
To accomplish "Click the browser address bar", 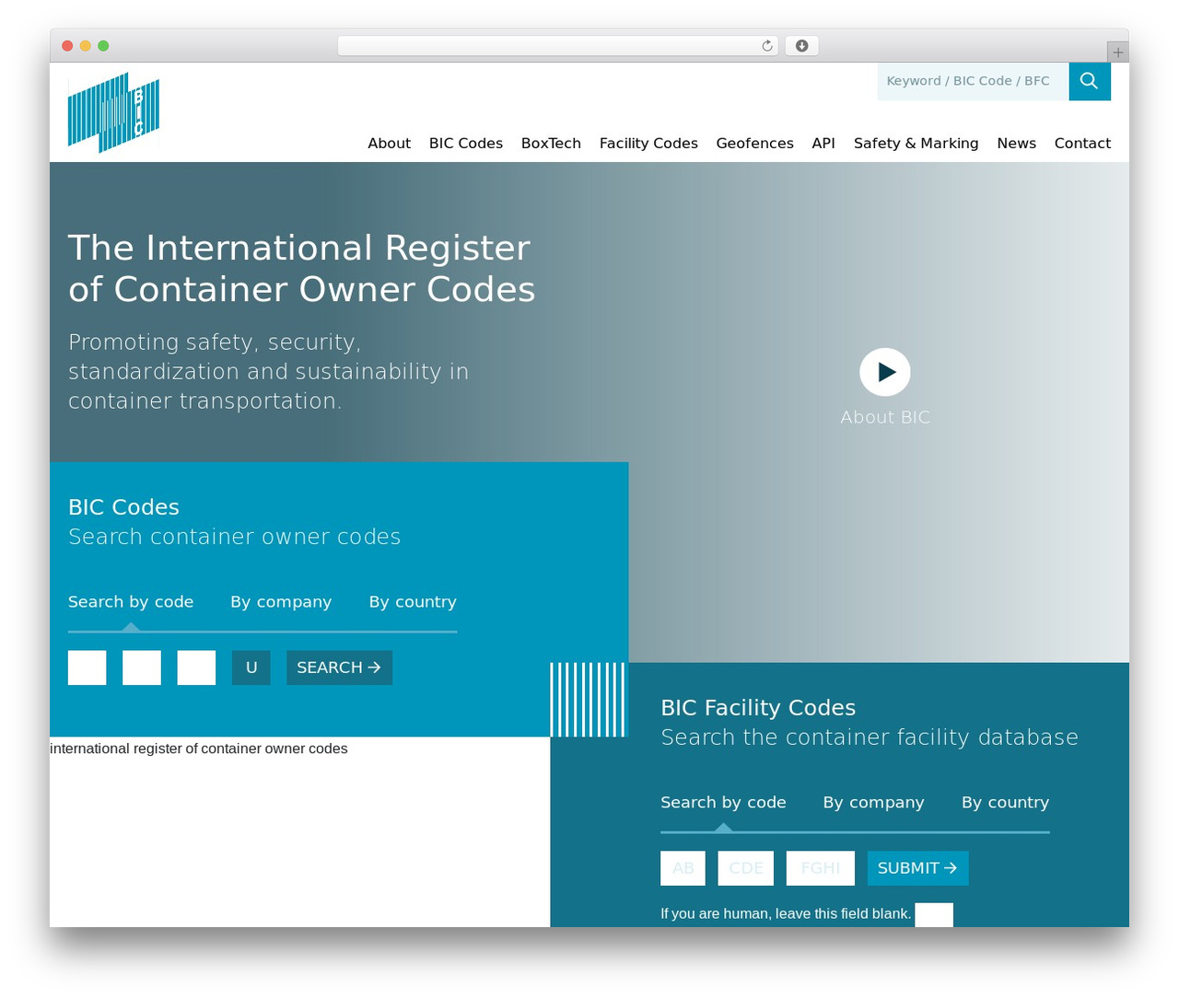I will tap(558, 46).
